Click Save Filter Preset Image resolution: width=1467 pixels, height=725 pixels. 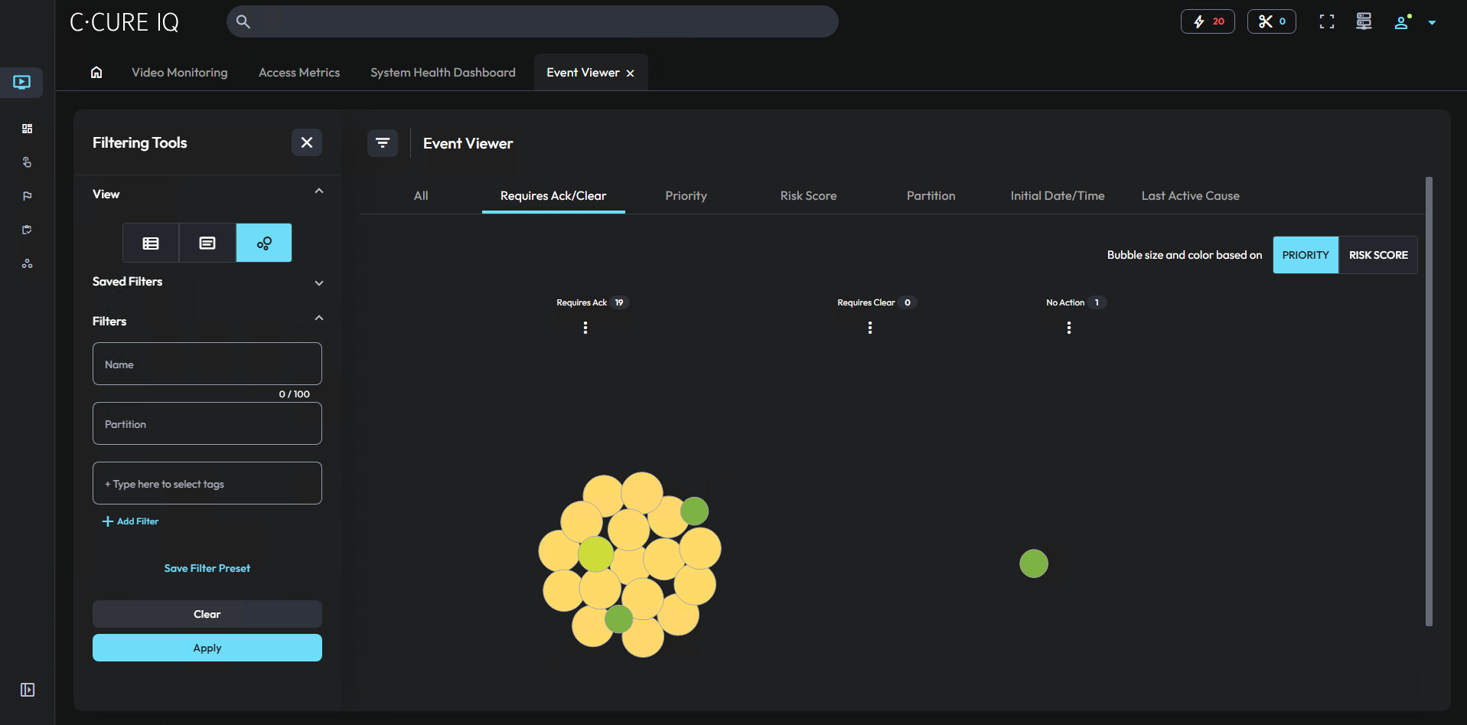(207, 567)
